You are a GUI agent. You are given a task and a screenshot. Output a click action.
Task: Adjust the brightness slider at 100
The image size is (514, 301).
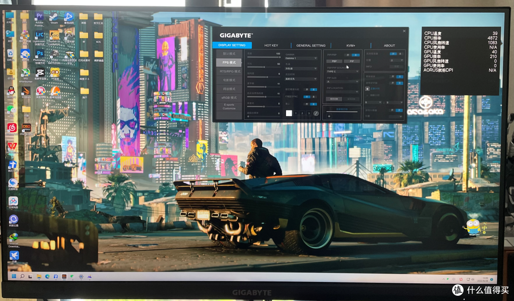click(x=264, y=57)
